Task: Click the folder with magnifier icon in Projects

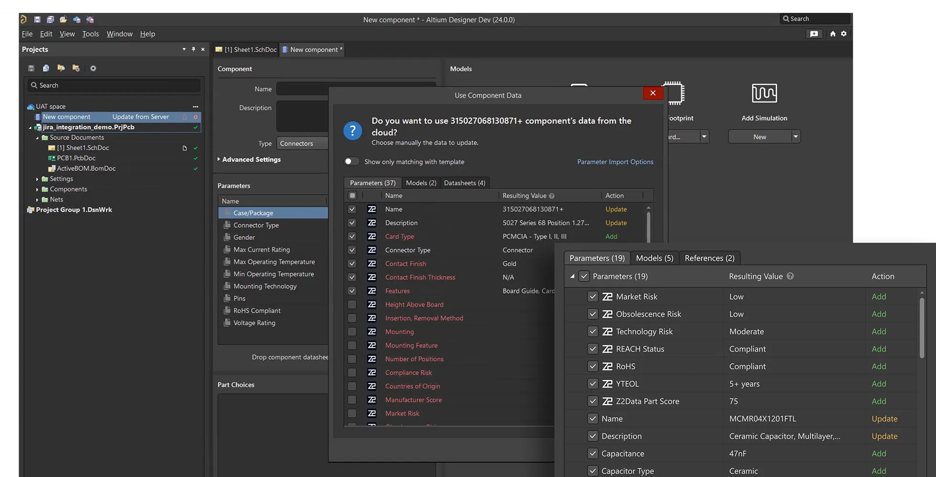Action: point(61,68)
